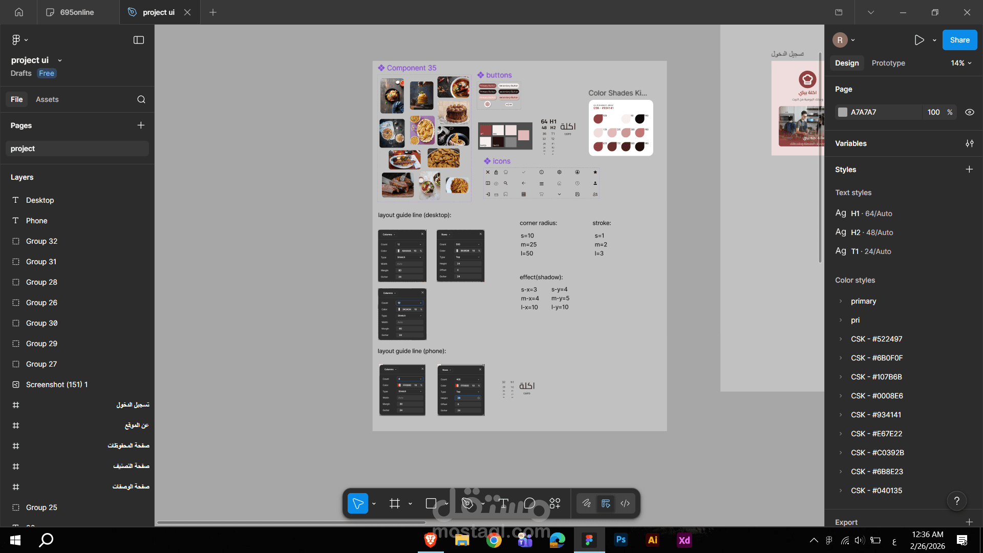Expand the primary color style group

[x=841, y=301]
